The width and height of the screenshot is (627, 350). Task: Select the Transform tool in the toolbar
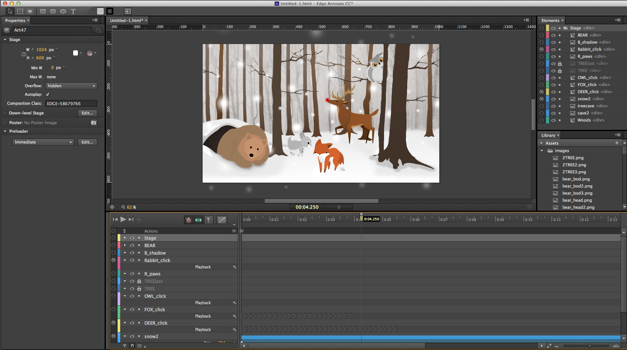coord(20,11)
